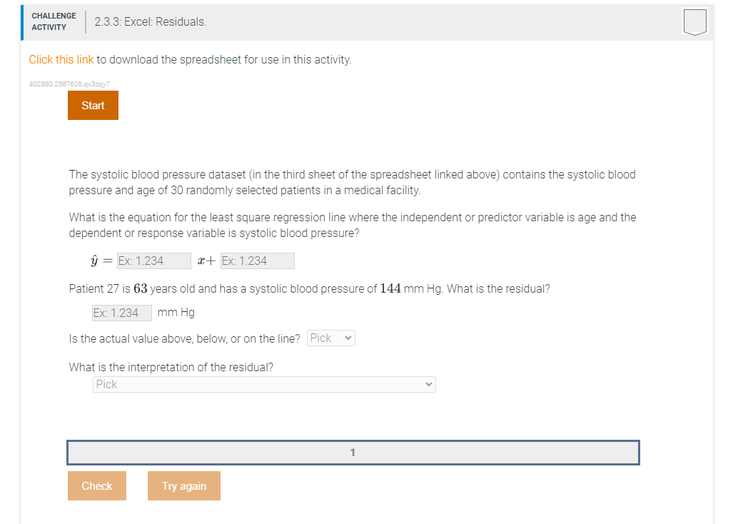The image size is (733, 524).
Task: Click the slope coefficient input field
Action: click(x=153, y=261)
